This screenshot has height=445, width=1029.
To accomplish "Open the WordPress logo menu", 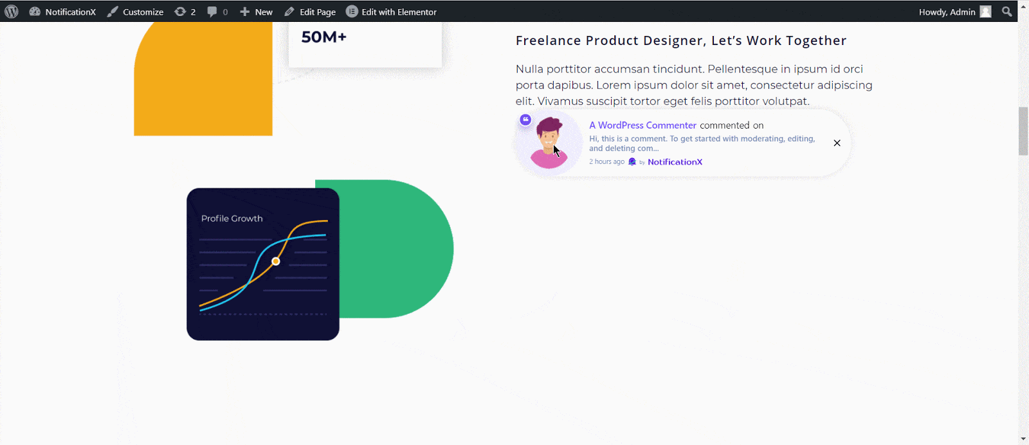I will point(12,12).
